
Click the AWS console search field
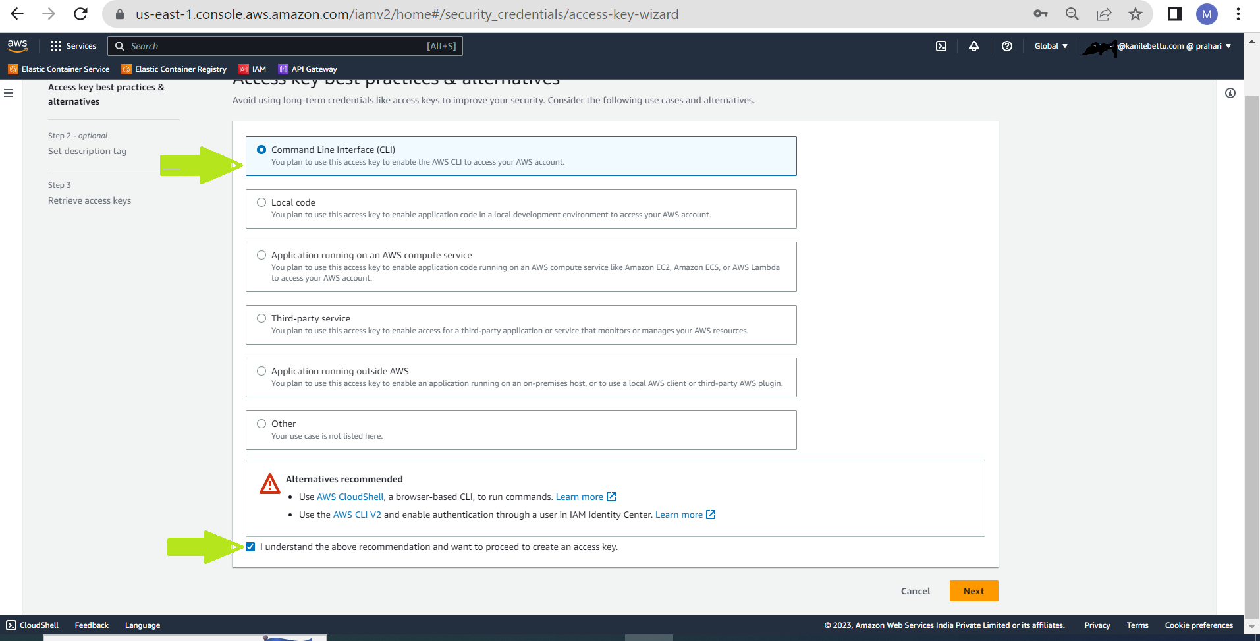[285, 46]
